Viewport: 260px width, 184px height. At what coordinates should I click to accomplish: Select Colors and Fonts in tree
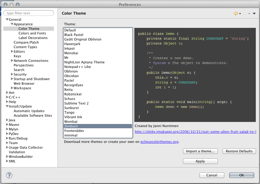point(32,33)
